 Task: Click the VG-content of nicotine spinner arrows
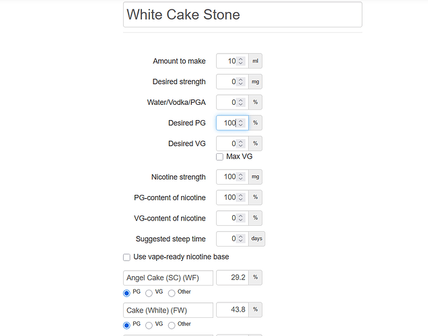(241, 218)
